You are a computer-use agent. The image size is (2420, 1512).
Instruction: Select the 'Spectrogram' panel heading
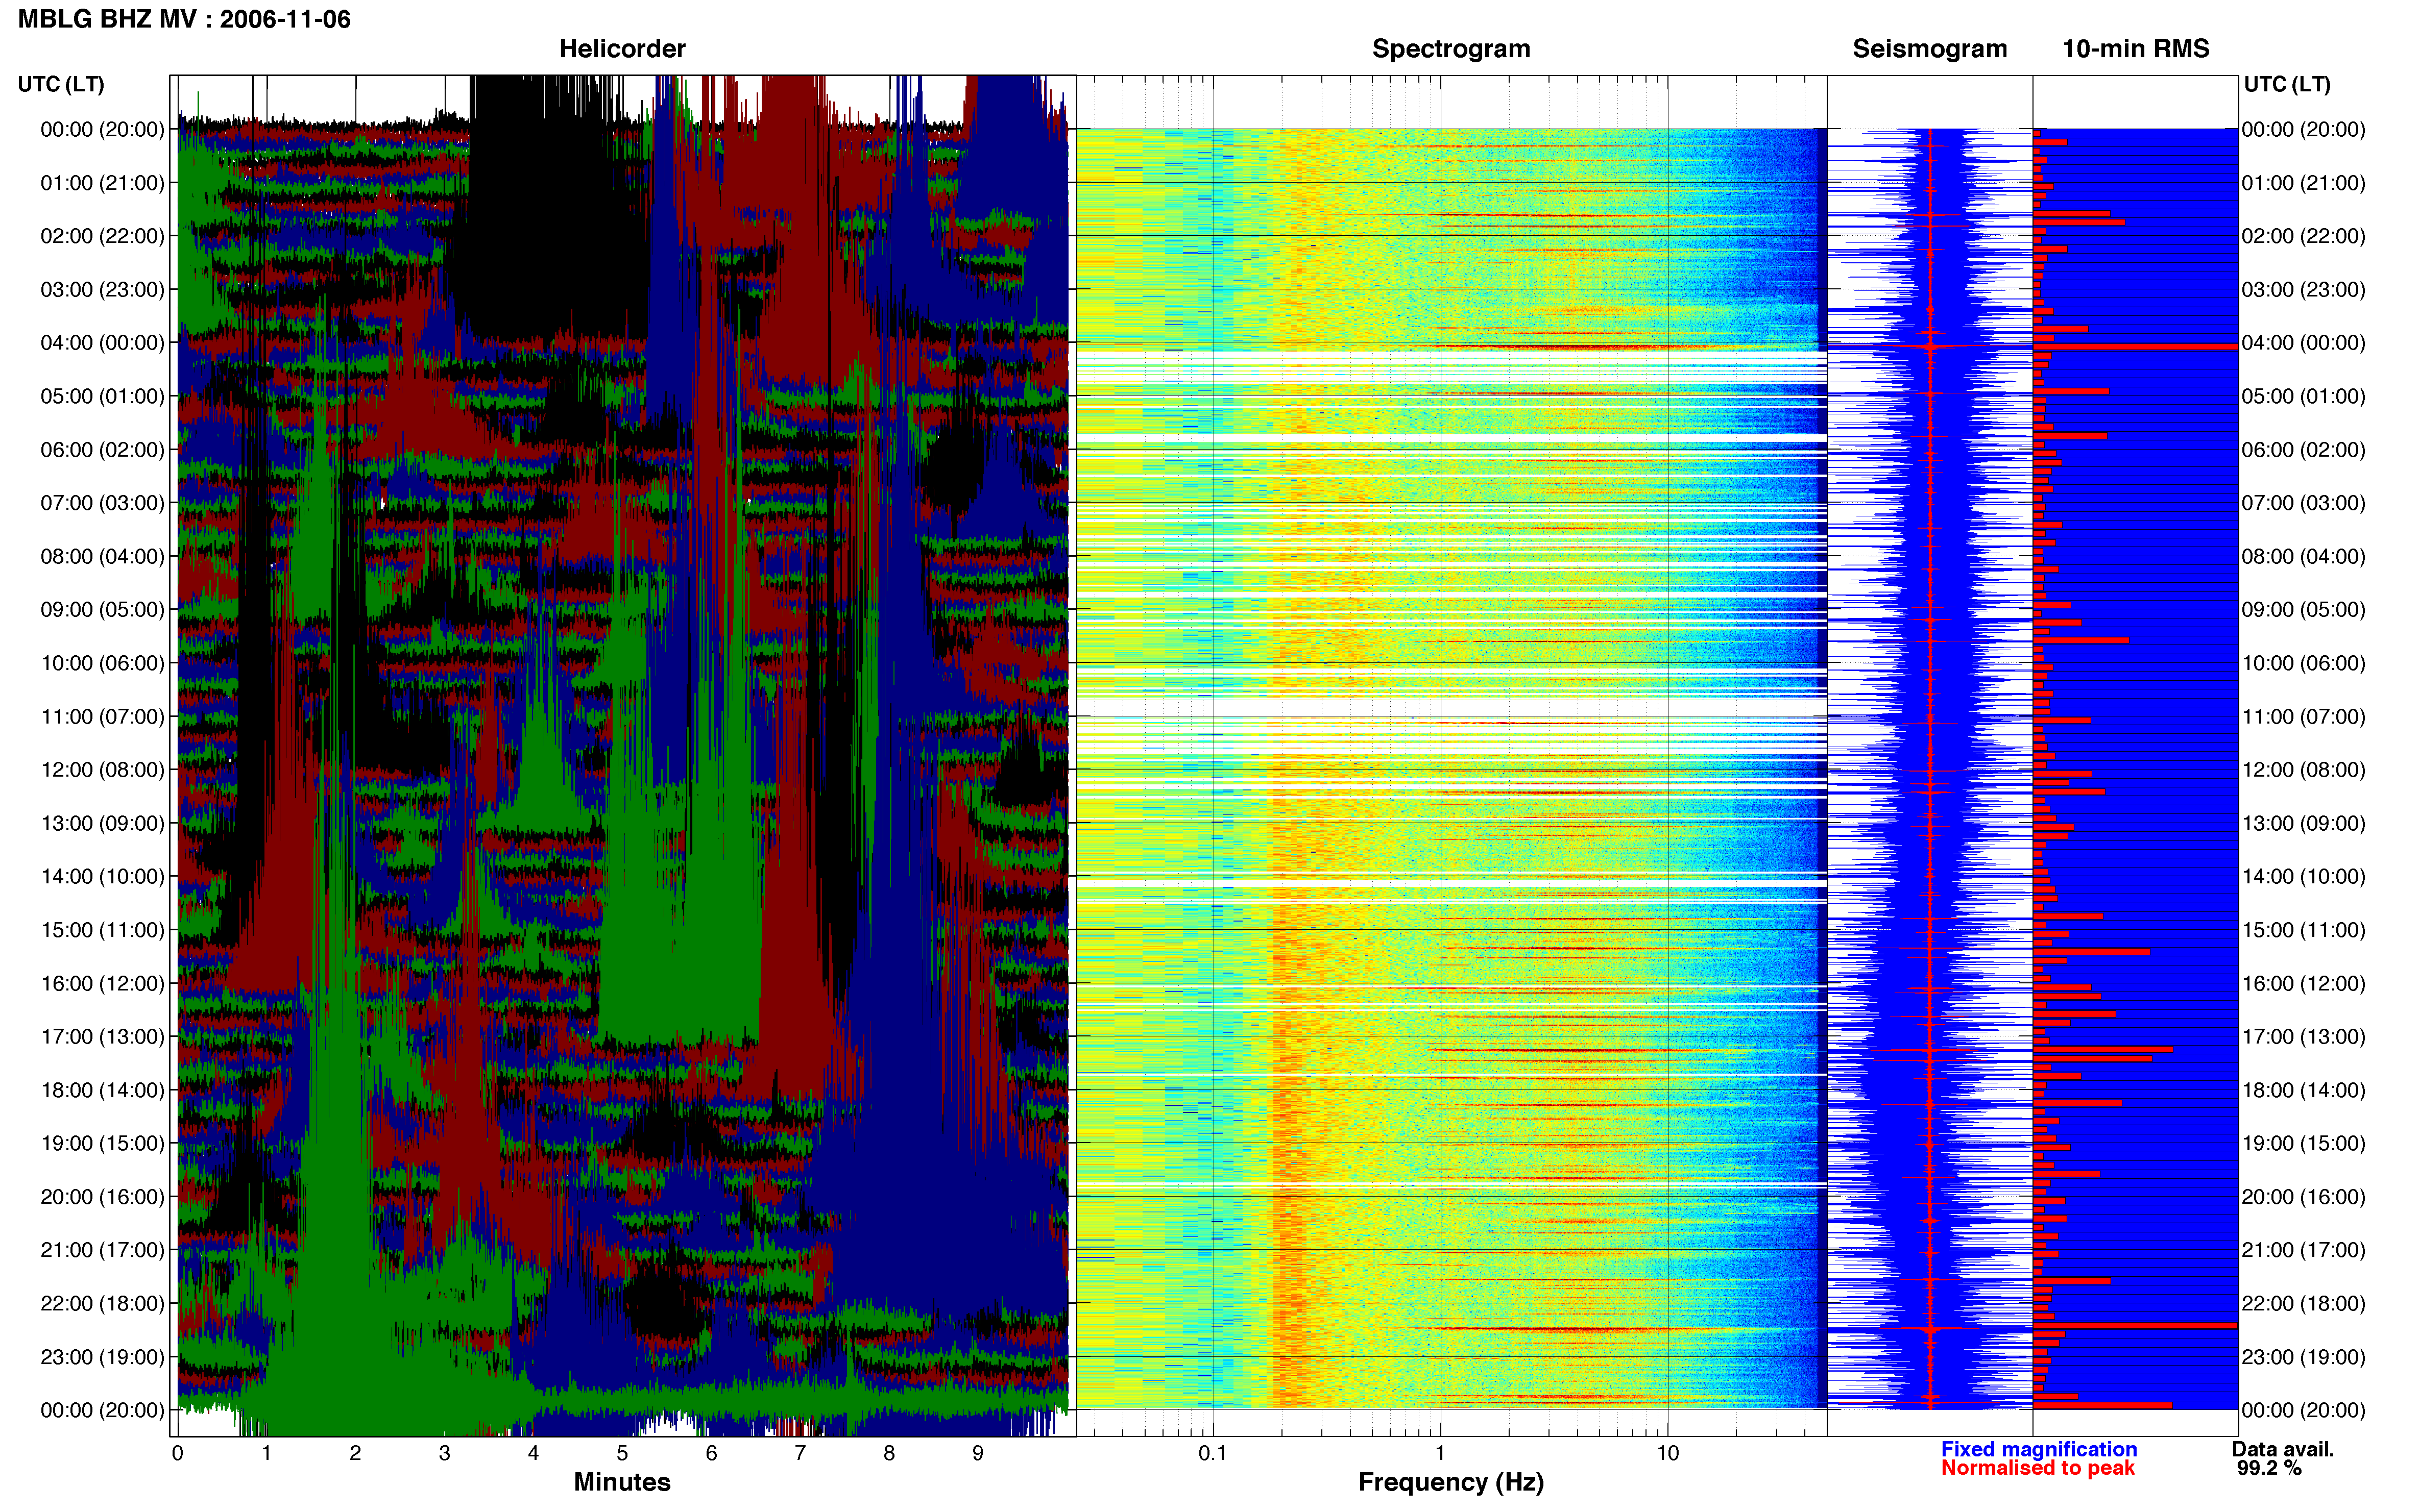pyautogui.click(x=1450, y=48)
